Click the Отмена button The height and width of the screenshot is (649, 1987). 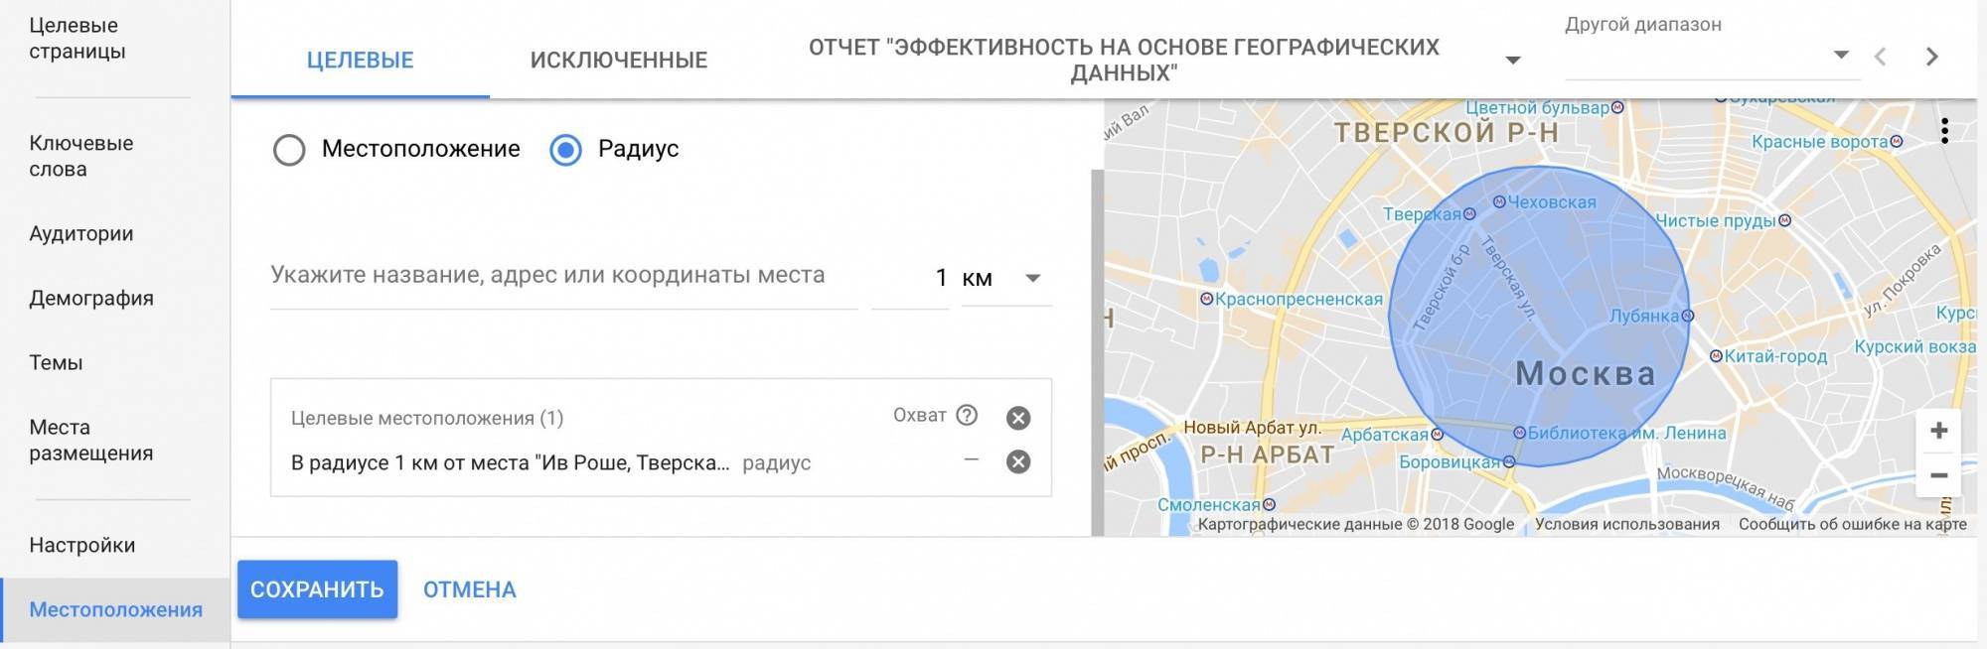pos(469,589)
